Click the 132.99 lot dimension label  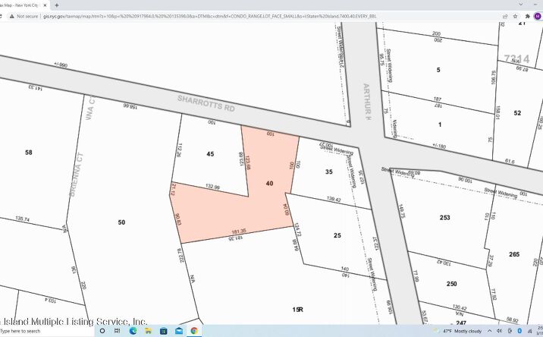pos(212,187)
